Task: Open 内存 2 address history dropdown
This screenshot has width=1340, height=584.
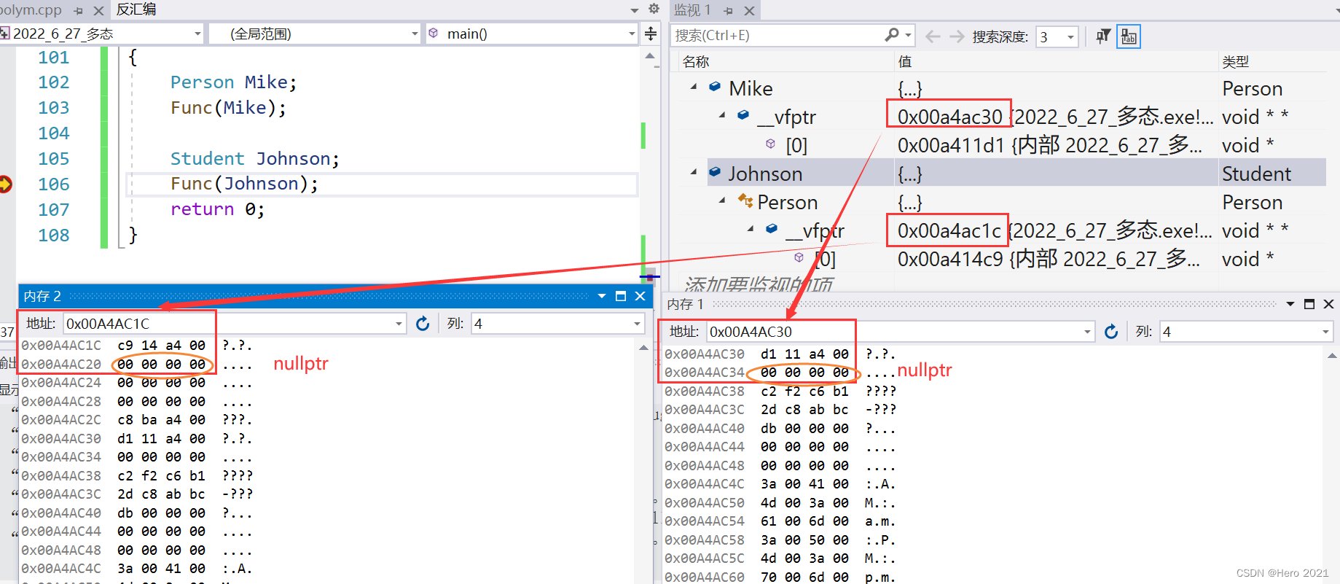Action: pos(399,324)
